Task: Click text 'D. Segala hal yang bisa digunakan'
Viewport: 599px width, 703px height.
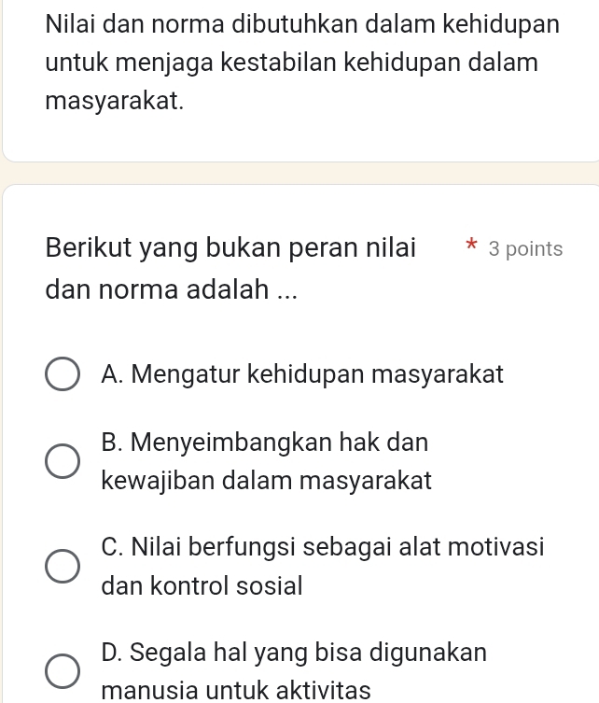Action: (294, 652)
